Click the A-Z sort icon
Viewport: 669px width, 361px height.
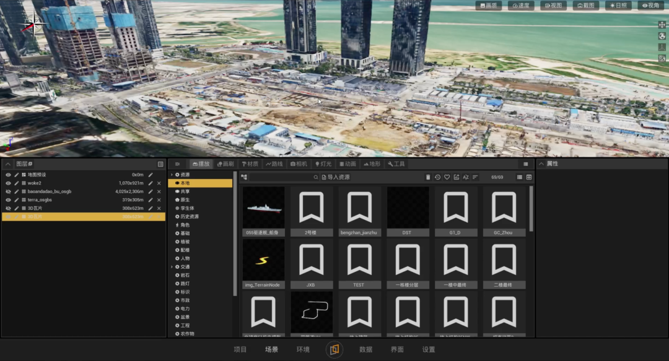(x=465, y=177)
